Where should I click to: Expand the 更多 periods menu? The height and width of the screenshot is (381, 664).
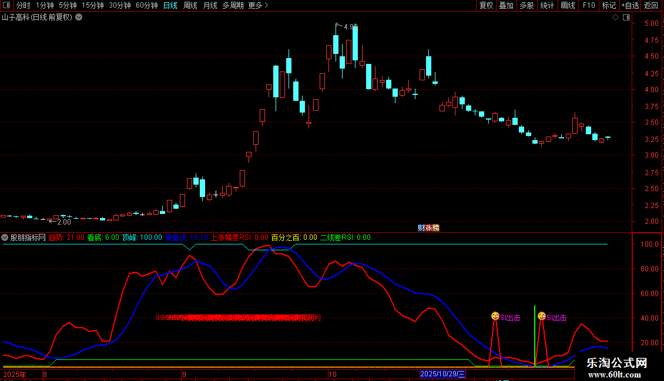click(x=258, y=5)
